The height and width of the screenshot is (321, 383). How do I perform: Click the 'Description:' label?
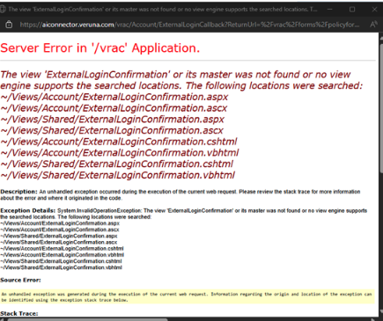[x=18, y=192]
